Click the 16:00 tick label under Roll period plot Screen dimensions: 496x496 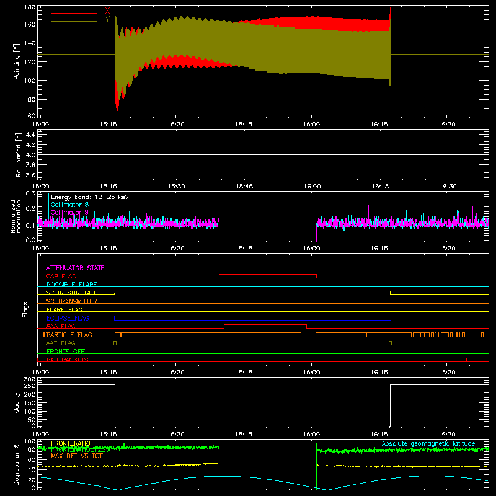point(312,187)
